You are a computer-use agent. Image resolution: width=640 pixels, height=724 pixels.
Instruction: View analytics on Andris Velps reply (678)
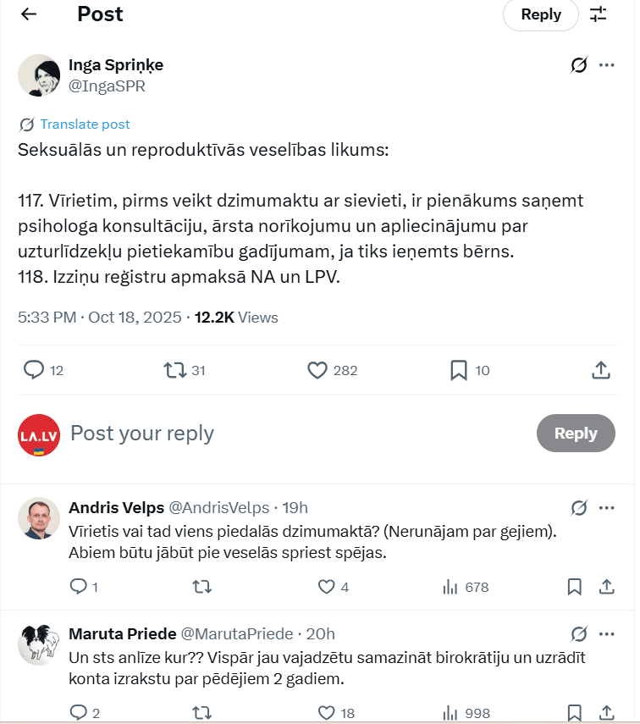[x=450, y=587]
